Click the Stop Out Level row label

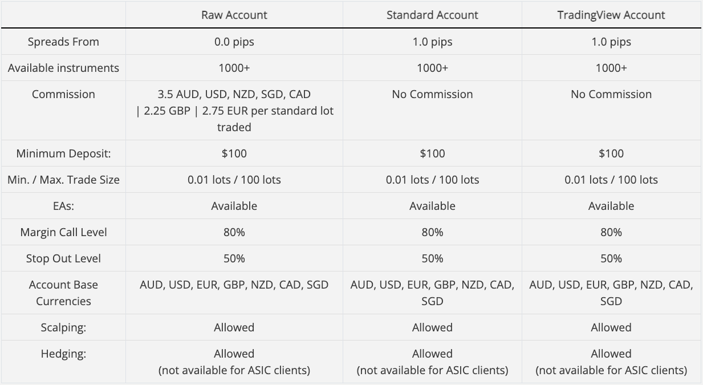pos(63,258)
